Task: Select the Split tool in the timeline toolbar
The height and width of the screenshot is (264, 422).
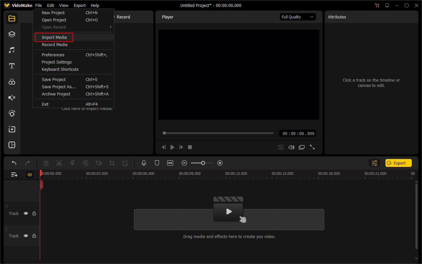Action: (59, 163)
